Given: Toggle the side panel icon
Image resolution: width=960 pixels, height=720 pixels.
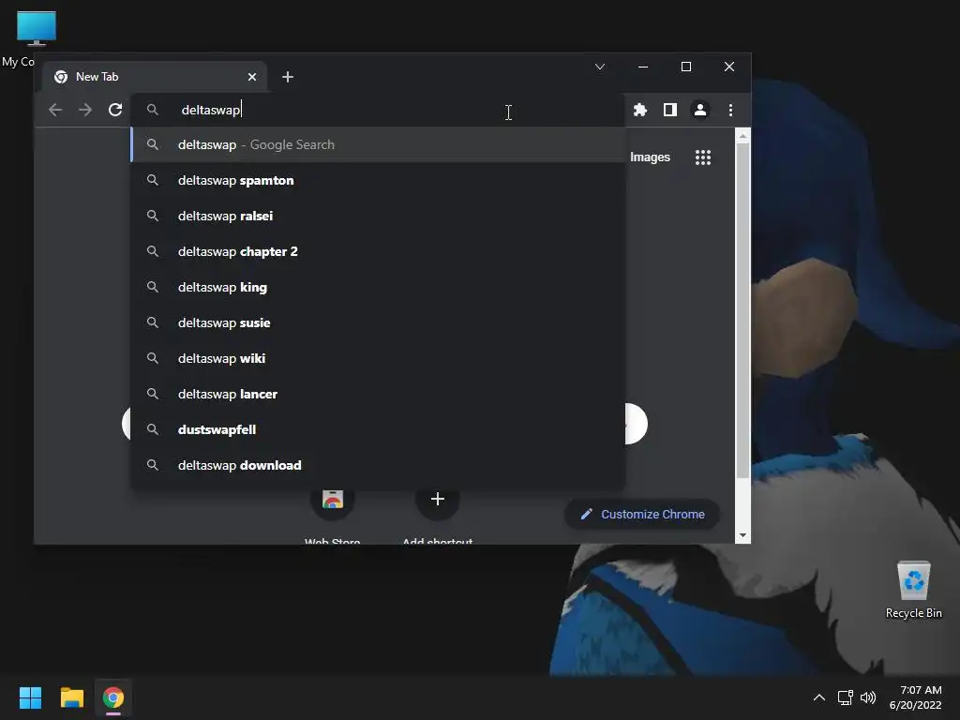Looking at the screenshot, I should pos(669,110).
